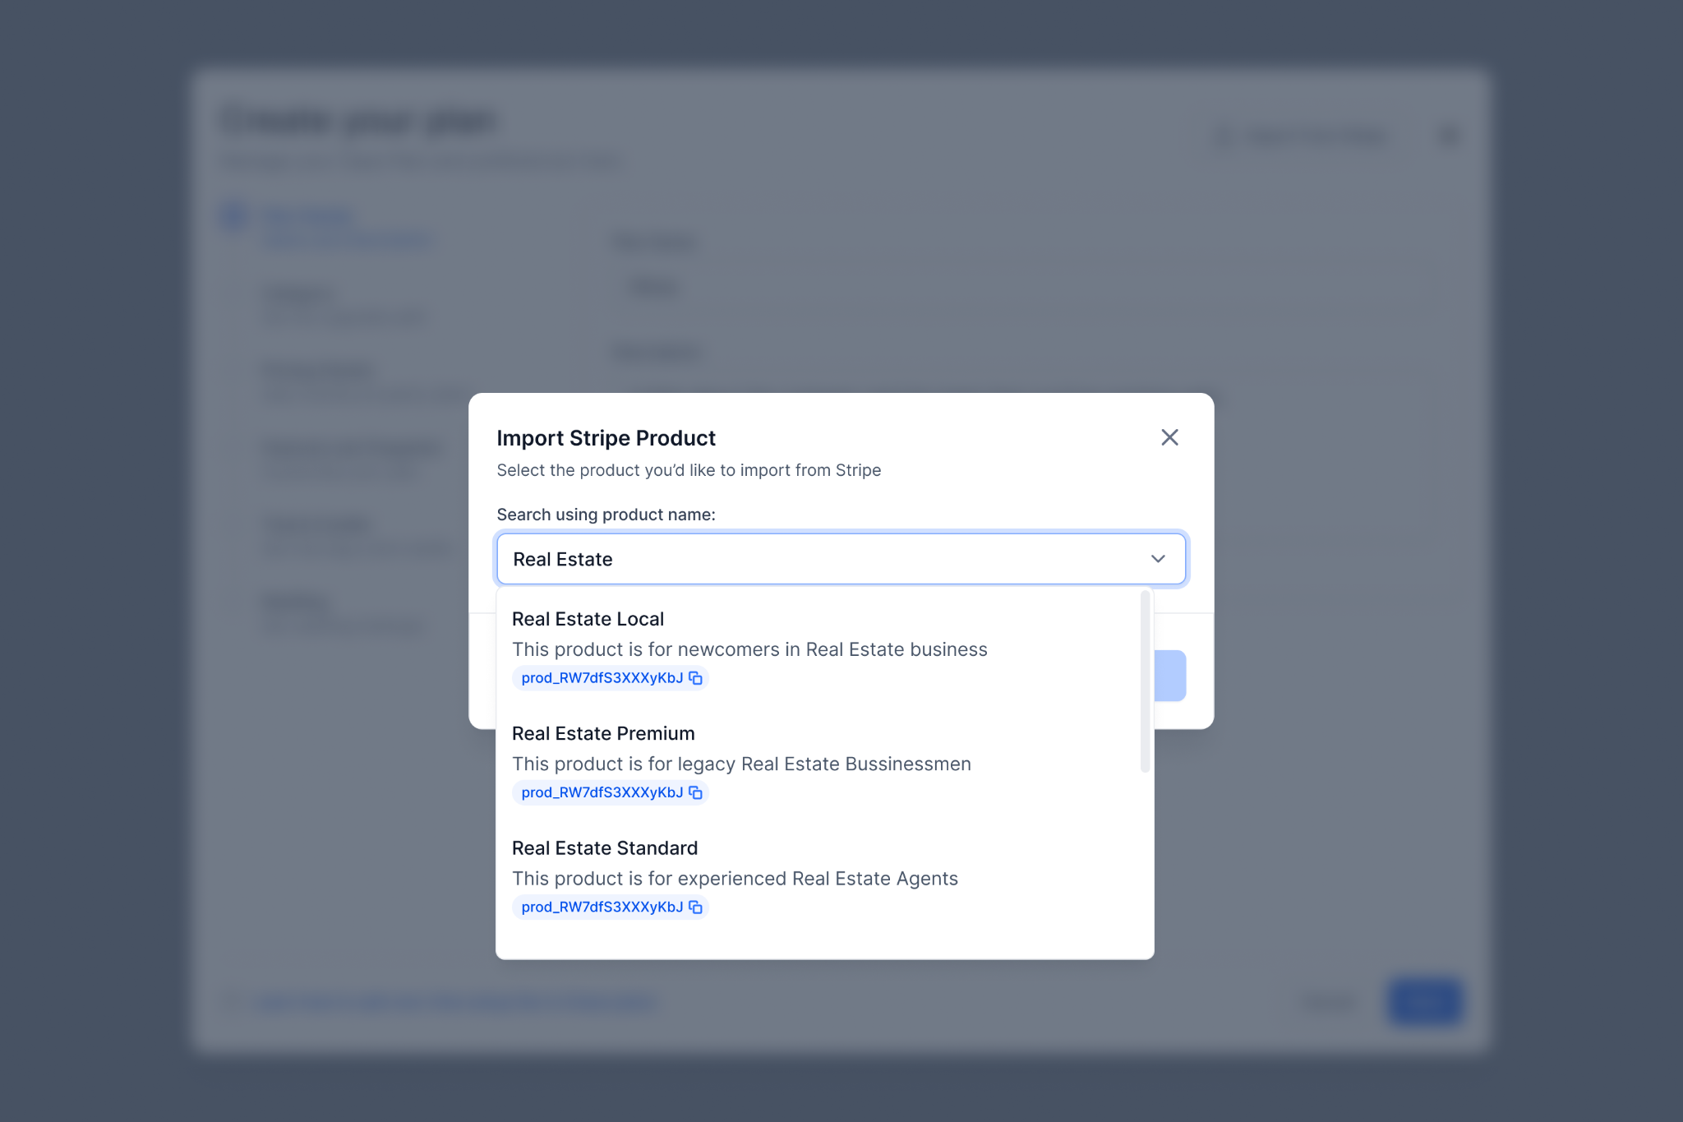Copy the Real Estate Local product ID
1683x1122 pixels.
(x=695, y=678)
